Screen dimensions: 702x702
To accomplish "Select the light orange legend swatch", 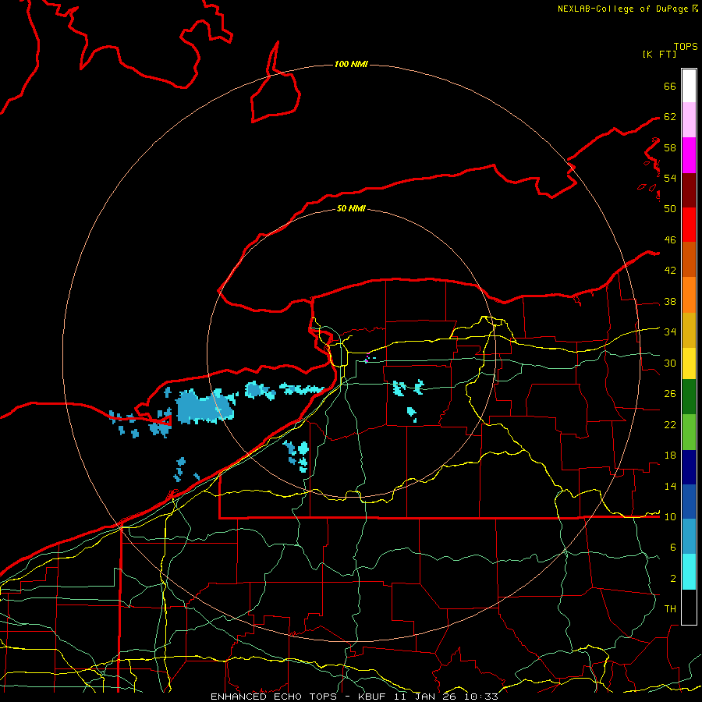I will pos(689,295).
